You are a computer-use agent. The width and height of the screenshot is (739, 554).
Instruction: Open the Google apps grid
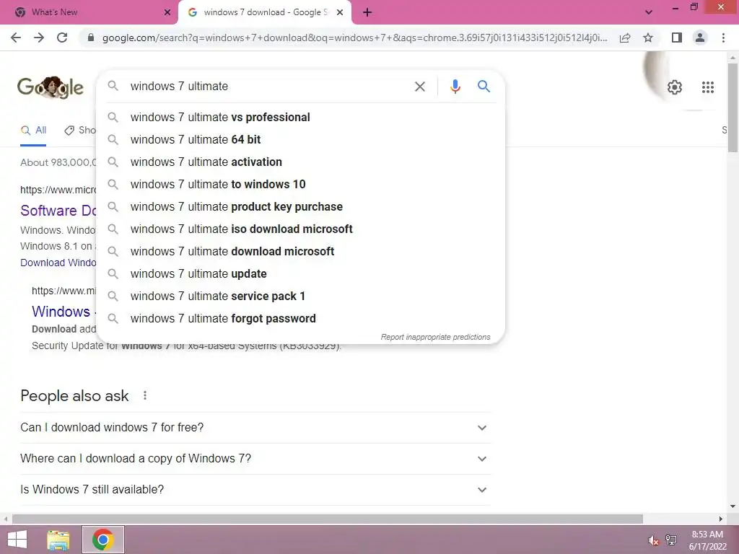(708, 87)
